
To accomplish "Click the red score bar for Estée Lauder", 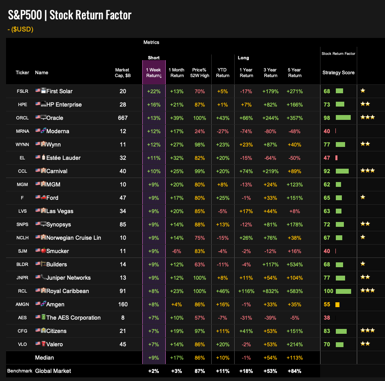I will [x=336, y=158].
